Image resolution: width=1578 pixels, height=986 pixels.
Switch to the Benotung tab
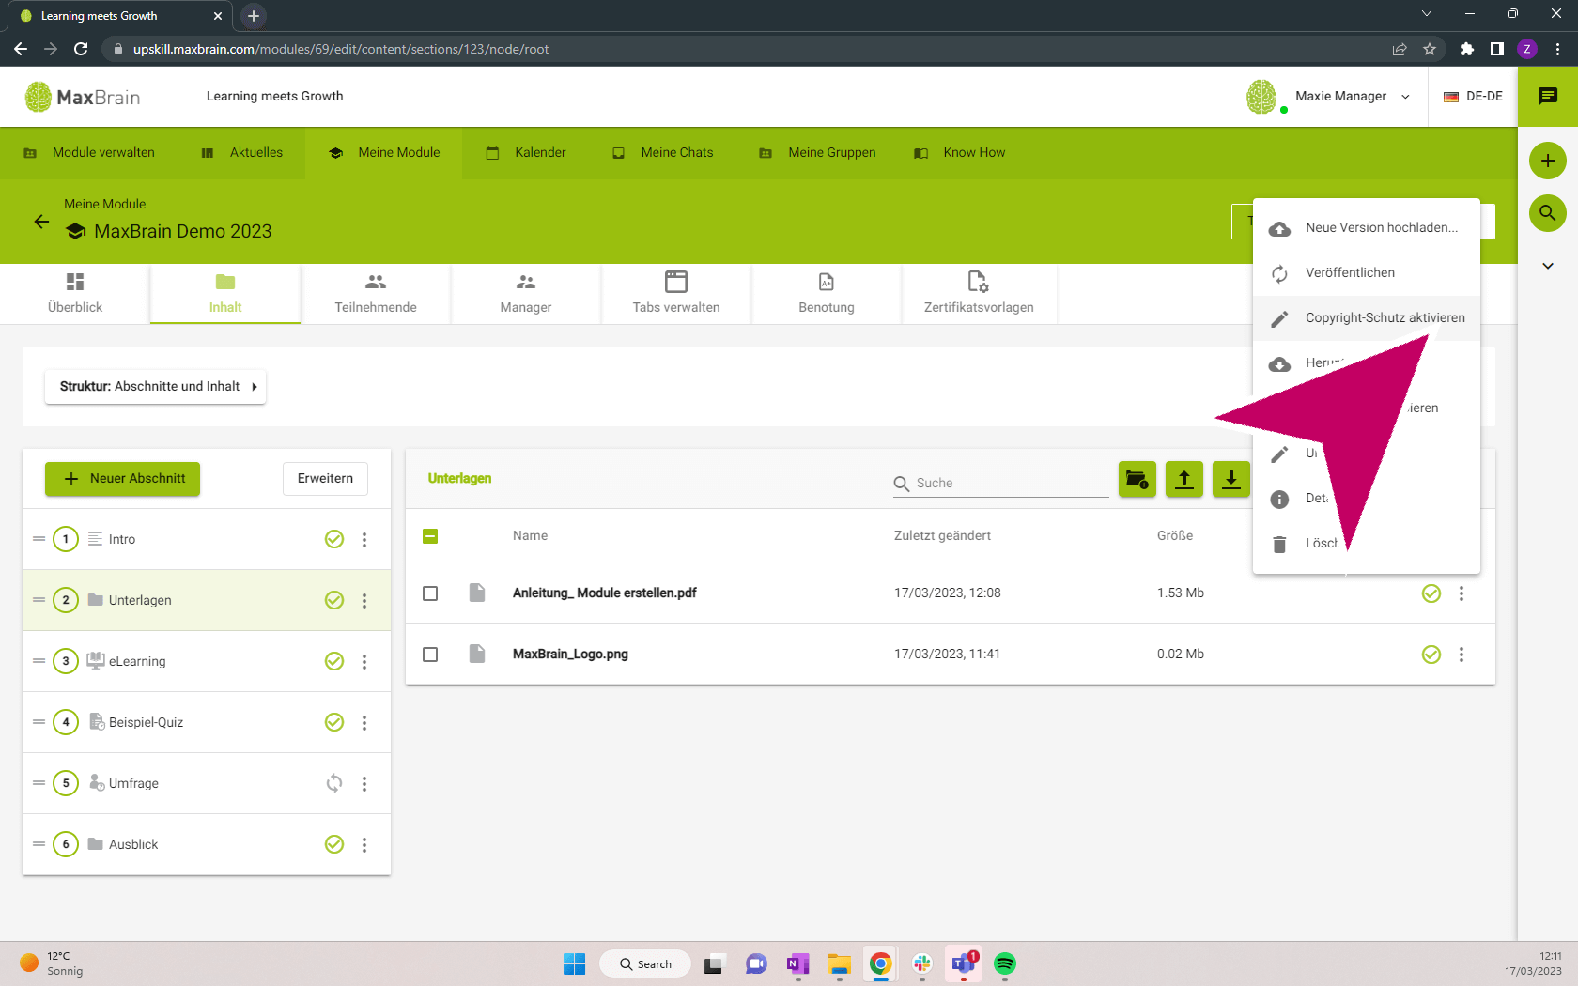827,294
